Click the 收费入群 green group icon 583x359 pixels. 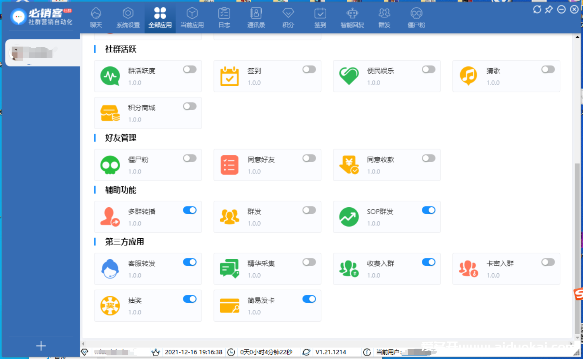click(x=349, y=269)
